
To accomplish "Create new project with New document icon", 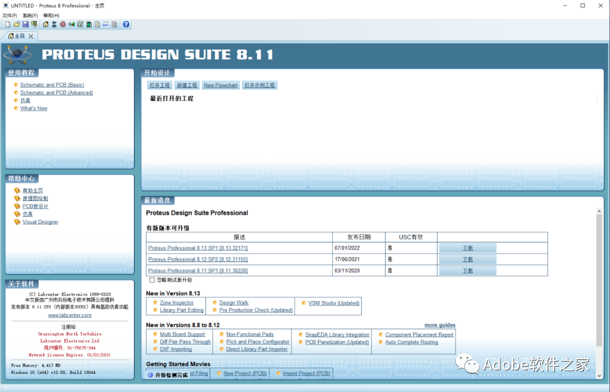I will [x=7, y=24].
